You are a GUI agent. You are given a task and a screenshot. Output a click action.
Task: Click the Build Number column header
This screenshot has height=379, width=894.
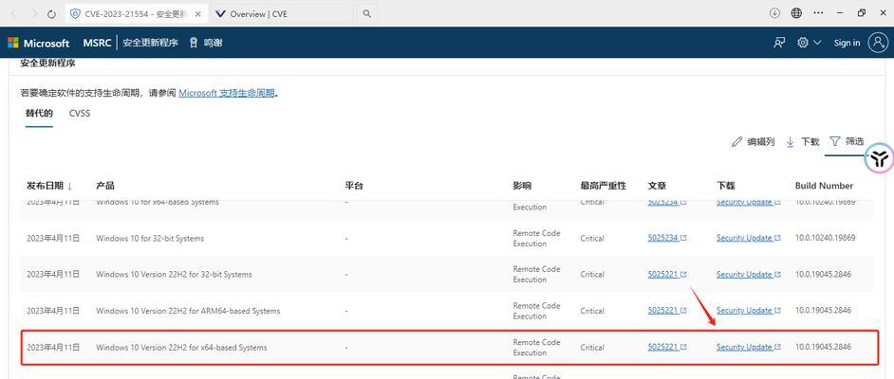[824, 186]
